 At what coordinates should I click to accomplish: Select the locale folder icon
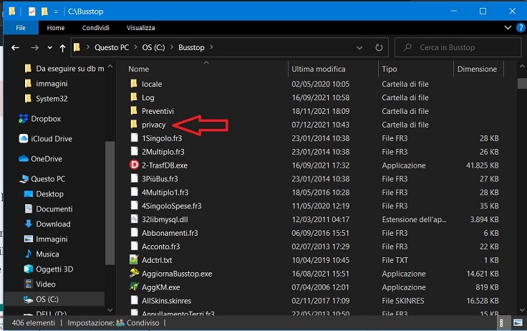tap(134, 84)
